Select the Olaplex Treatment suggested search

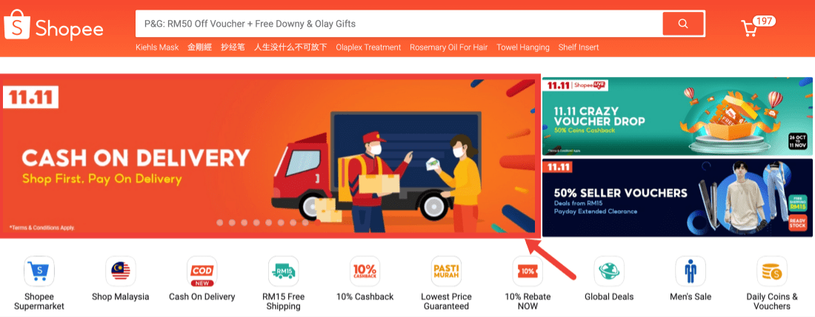pos(368,47)
